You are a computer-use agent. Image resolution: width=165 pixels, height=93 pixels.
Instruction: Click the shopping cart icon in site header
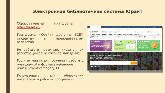click(x=149, y=32)
